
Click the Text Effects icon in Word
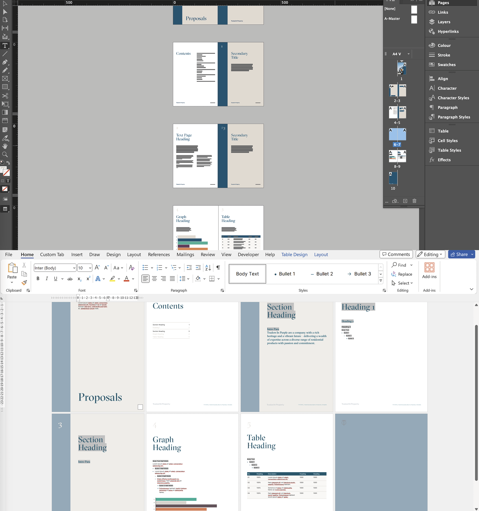click(x=98, y=279)
